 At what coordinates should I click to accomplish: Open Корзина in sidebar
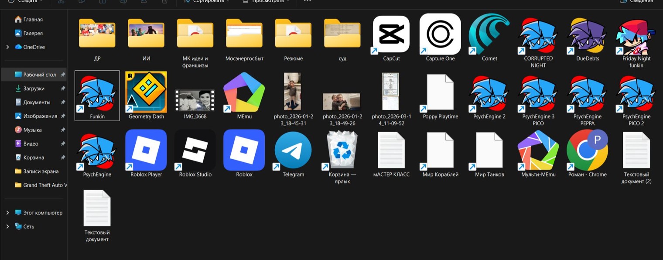point(34,157)
